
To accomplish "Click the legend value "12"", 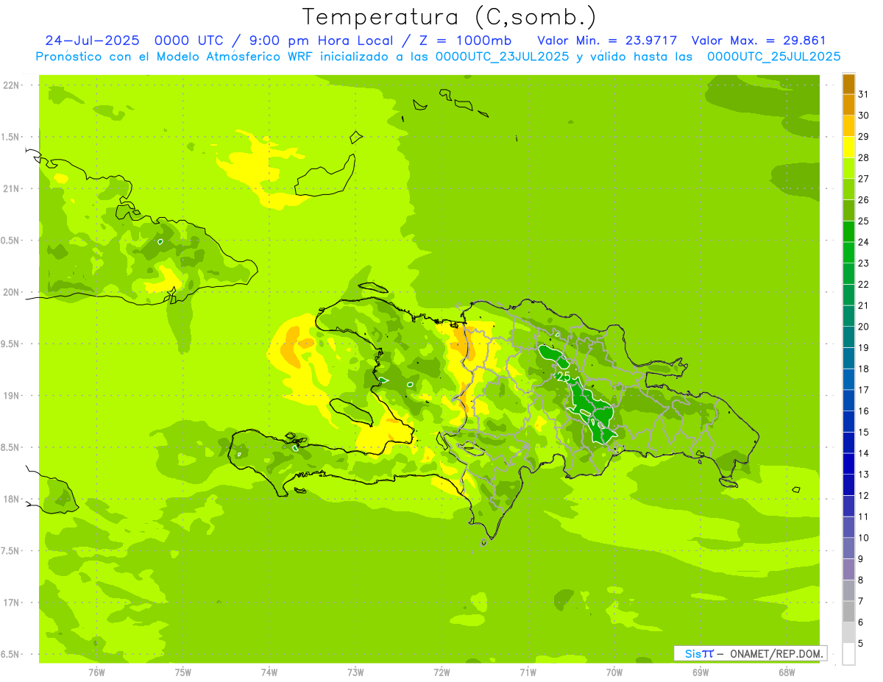I will [x=864, y=495].
